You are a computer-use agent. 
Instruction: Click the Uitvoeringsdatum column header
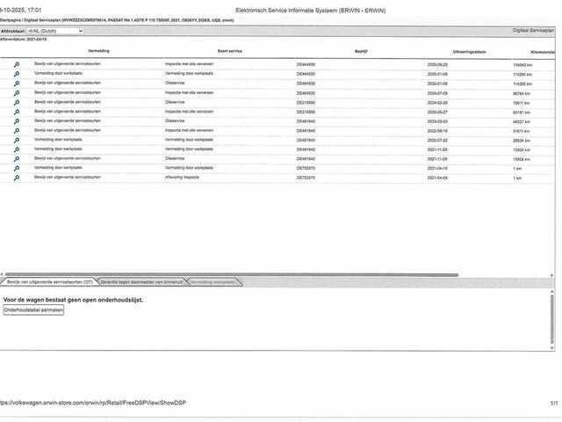click(x=469, y=53)
